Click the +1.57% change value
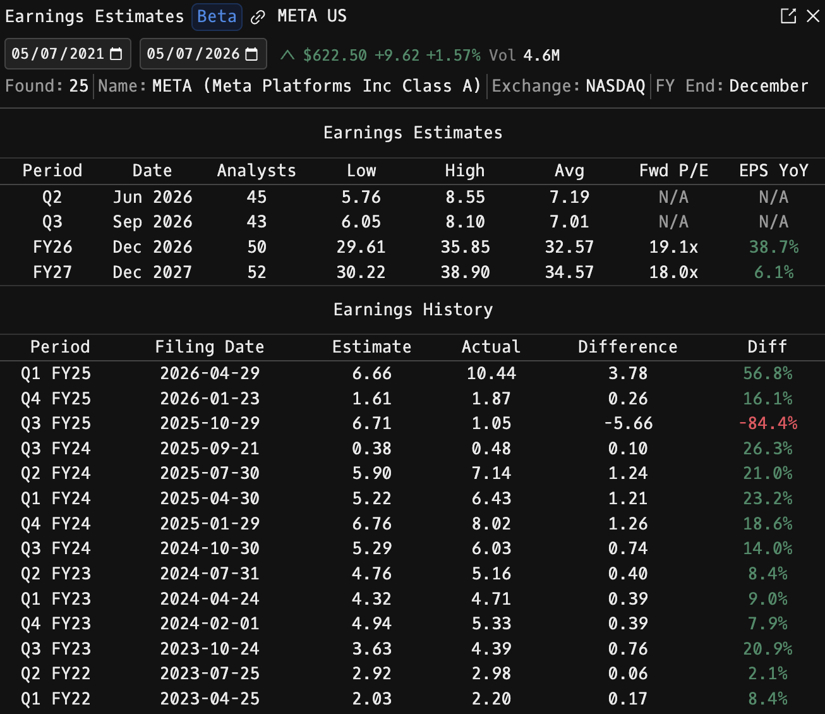 (x=453, y=55)
